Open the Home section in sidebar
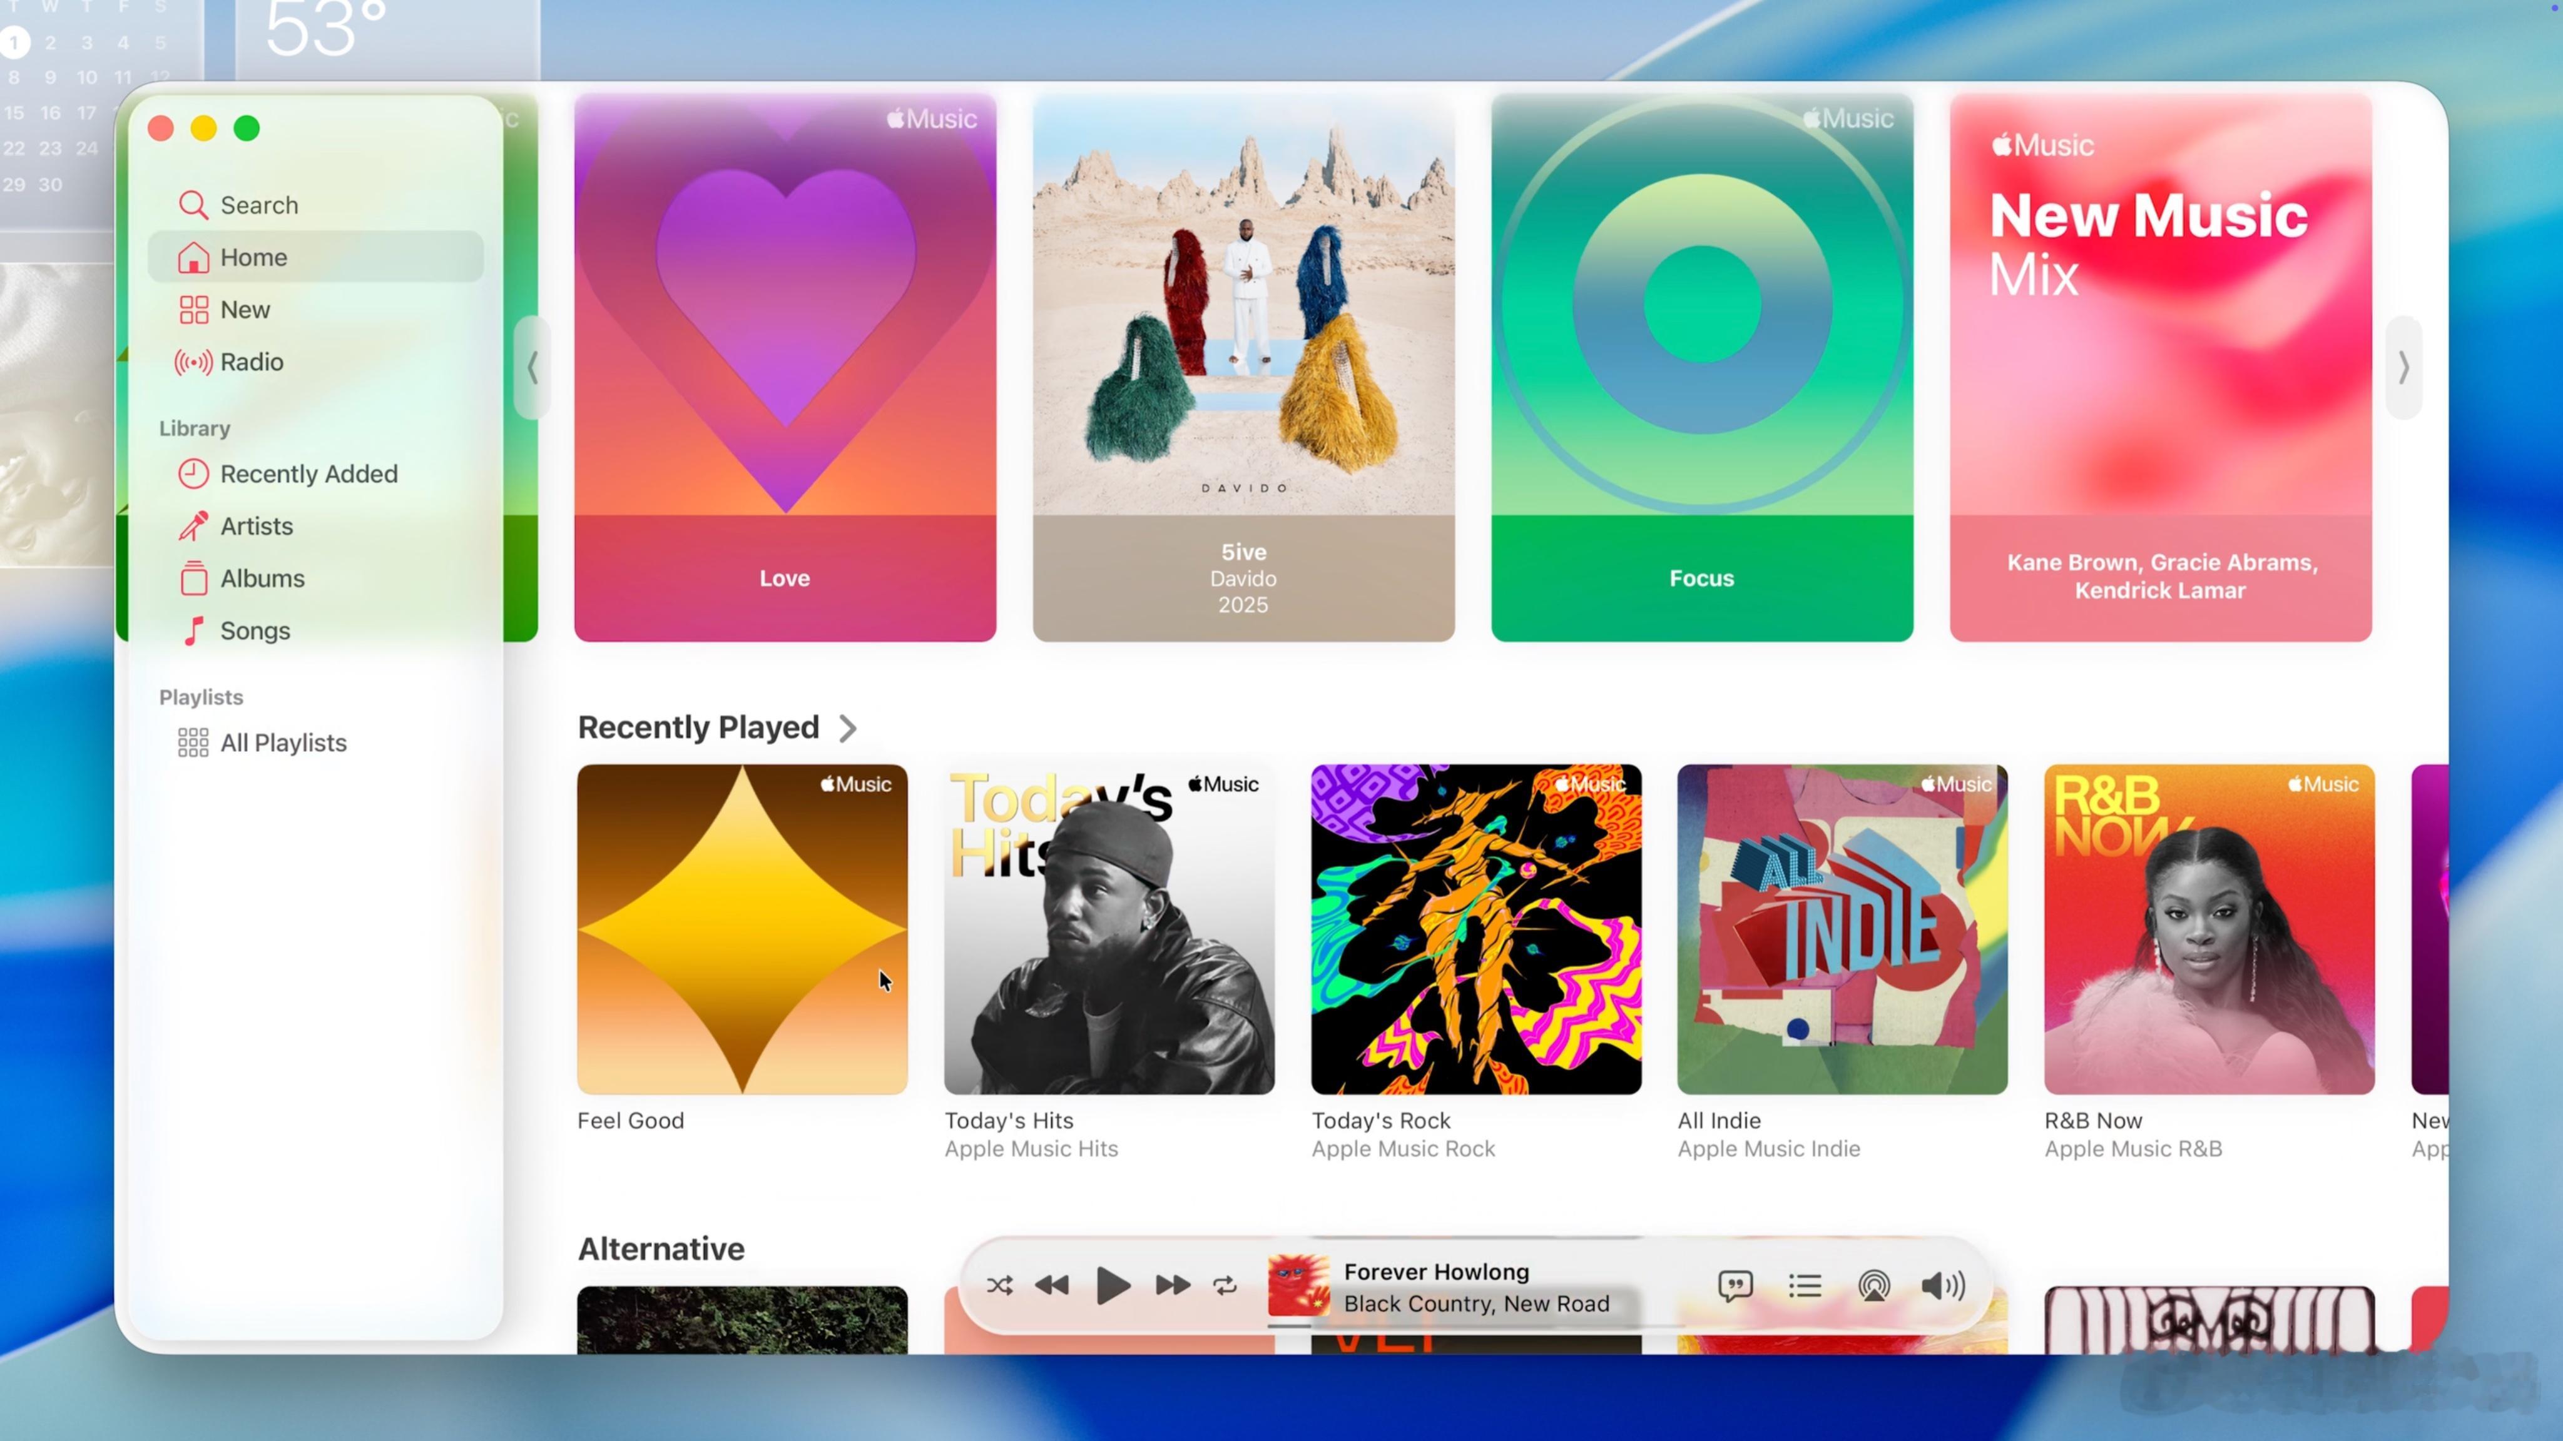This screenshot has height=1441, width=2563. (x=315, y=256)
